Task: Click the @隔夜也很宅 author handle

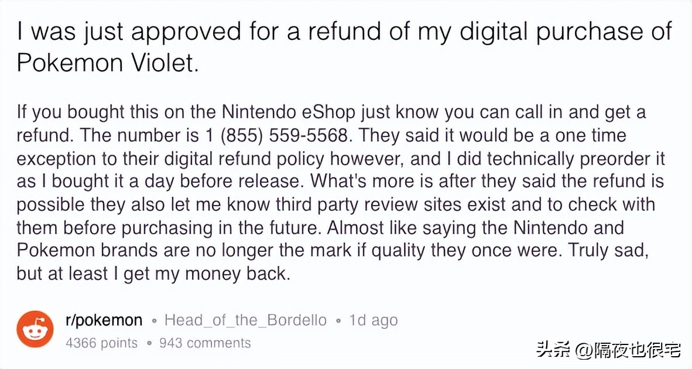Action: [x=628, y=350]
